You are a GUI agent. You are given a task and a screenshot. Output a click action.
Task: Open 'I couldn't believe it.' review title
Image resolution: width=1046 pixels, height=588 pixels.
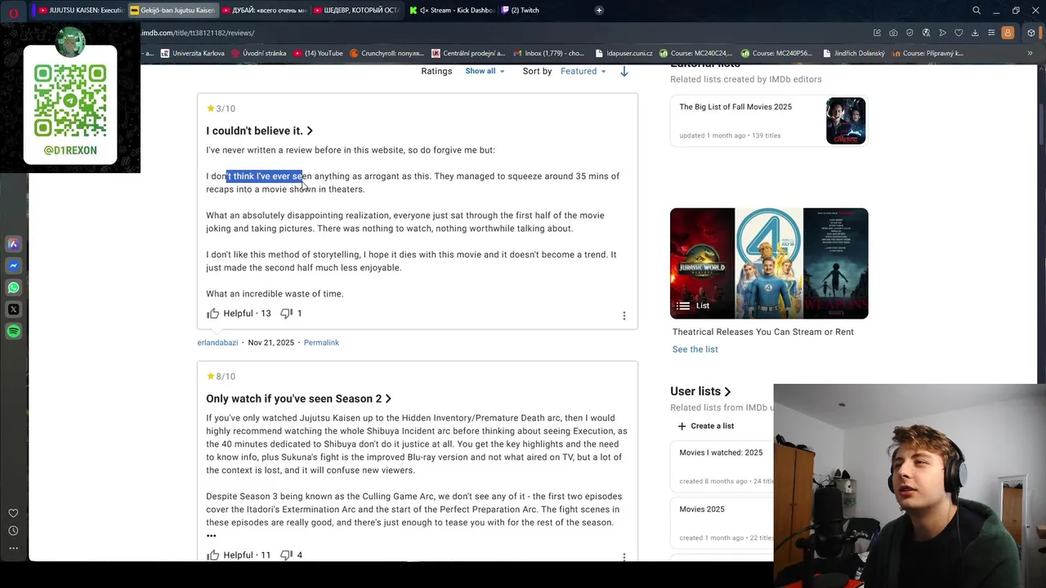tap(259, 131)
